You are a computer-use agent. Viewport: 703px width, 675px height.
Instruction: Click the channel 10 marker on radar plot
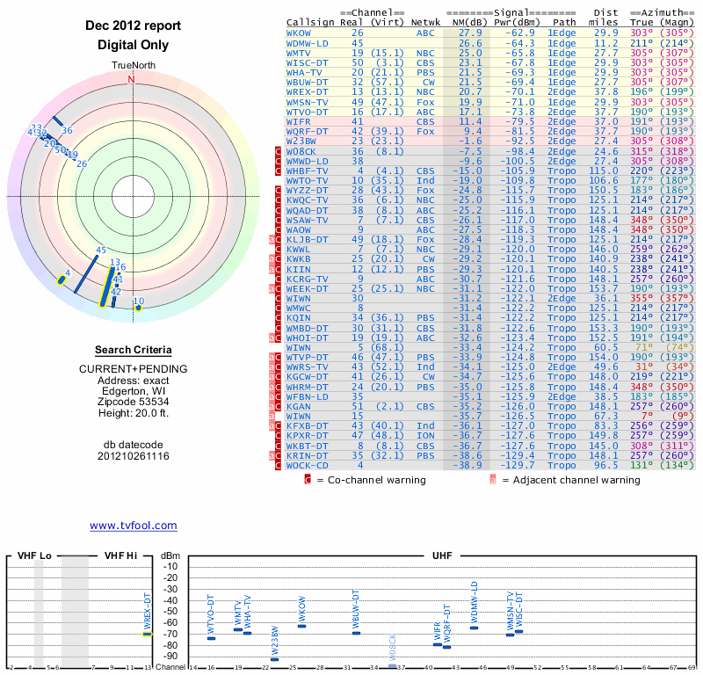(138, 308)
